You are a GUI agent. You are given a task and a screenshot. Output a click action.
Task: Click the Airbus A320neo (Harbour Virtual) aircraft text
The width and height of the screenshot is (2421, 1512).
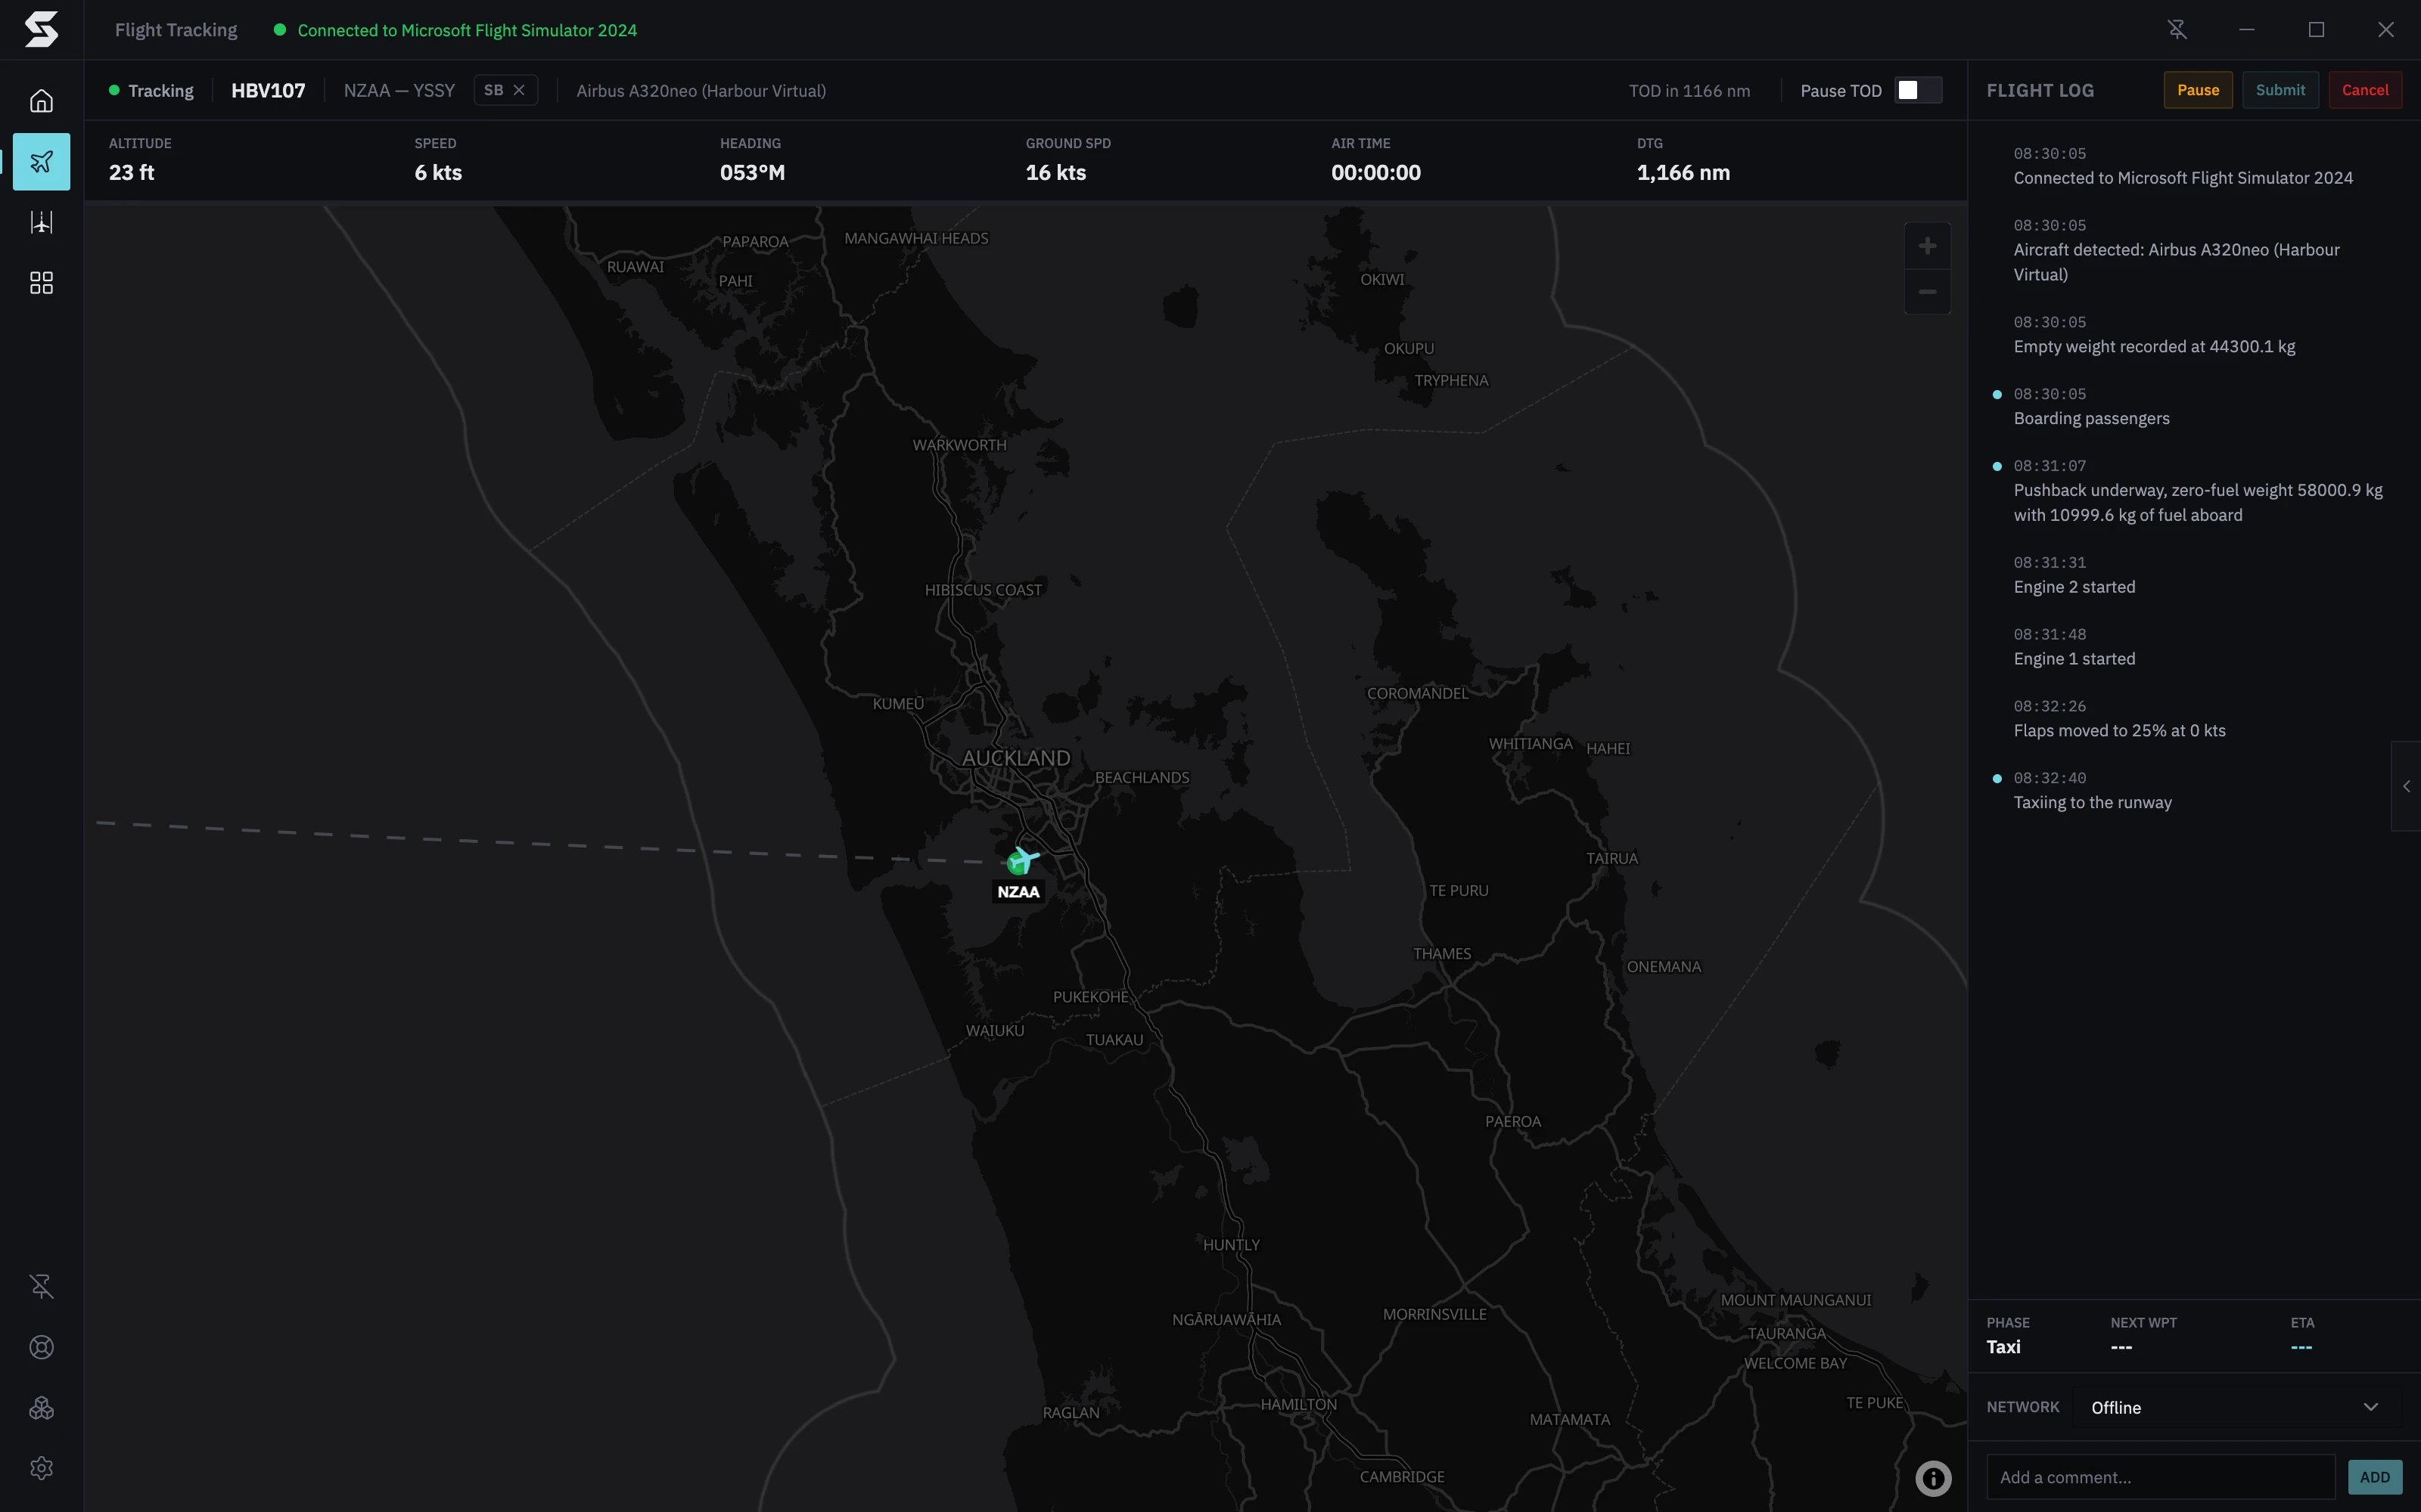701,90
